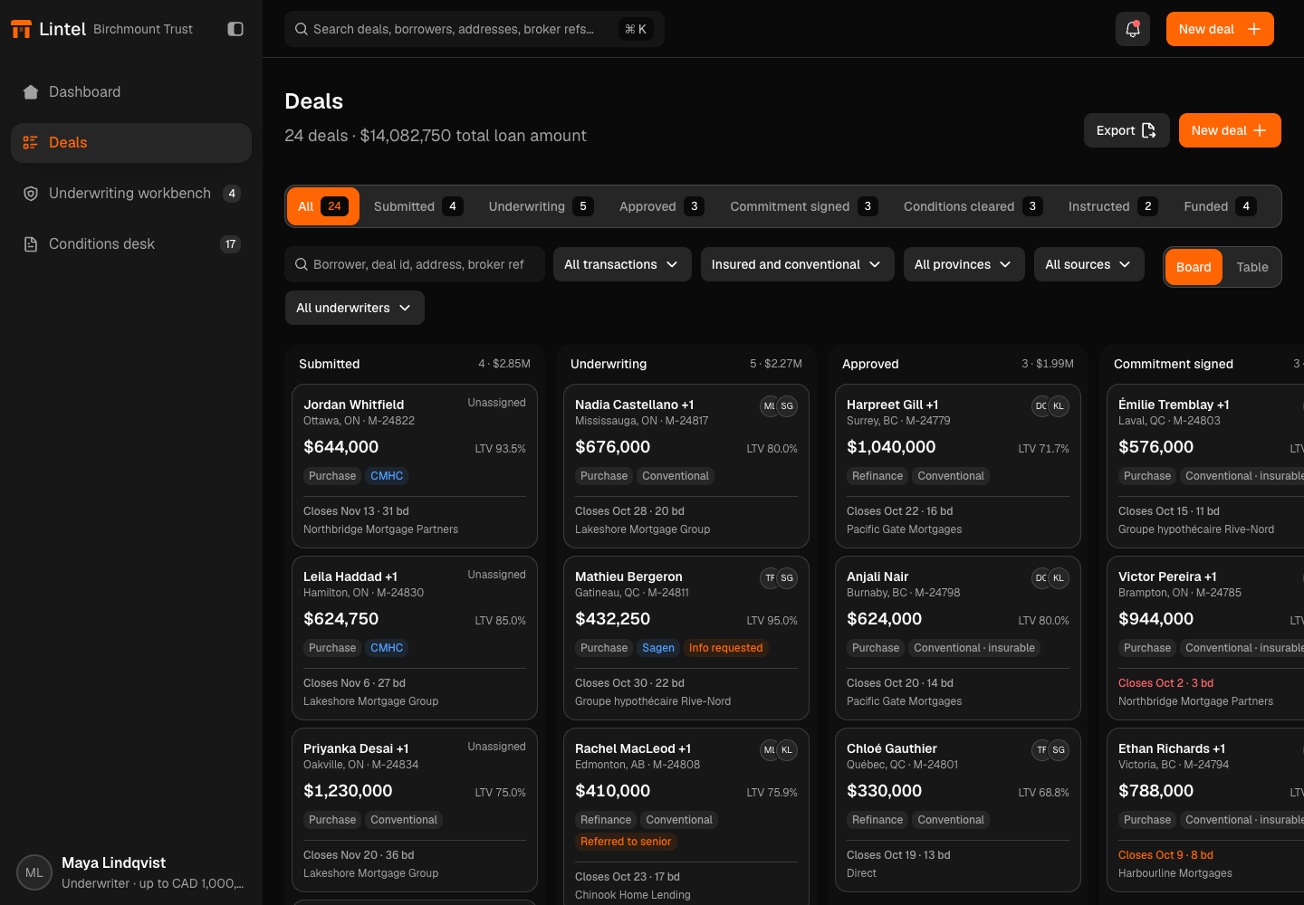1304x905 pixels.
Task: Show the Funded deals tab
Action: 1221,206
